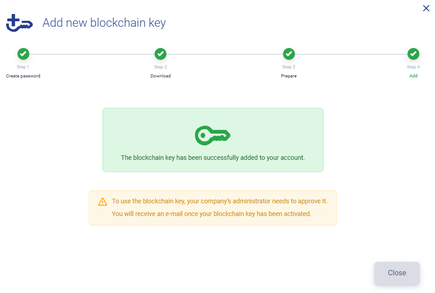The width and height of the screenshot is (435, 293).
Task: Click the progress line between Step 2 and 3
Action: (x=225, y=54)
